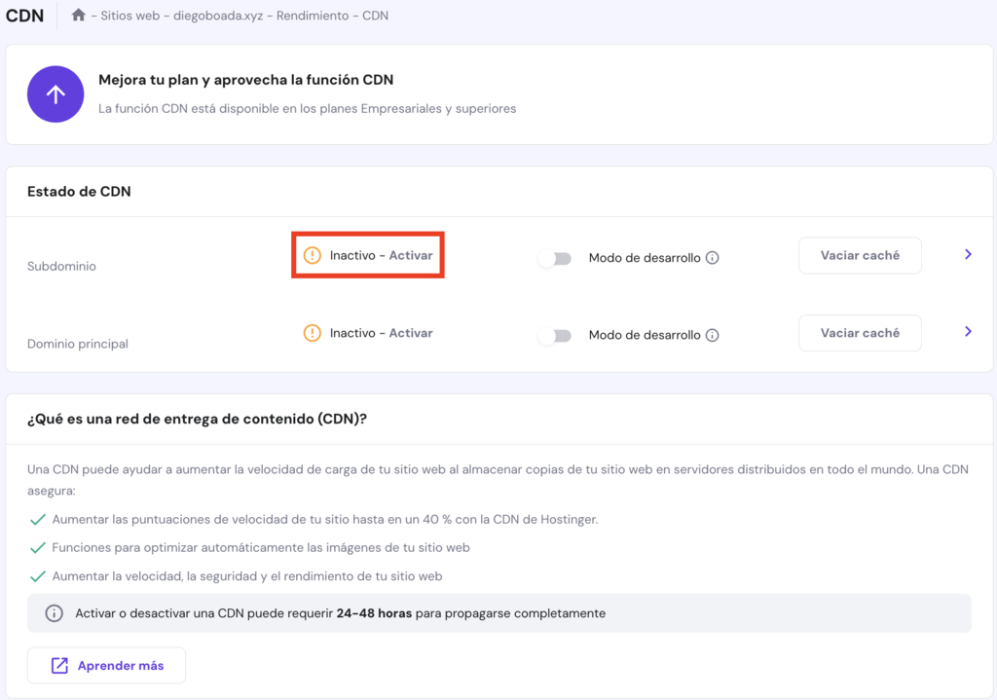Activate CDN for Dominio principal via Activar link
The height and width of the screenshot is (700, 997).
pos(410,332)
